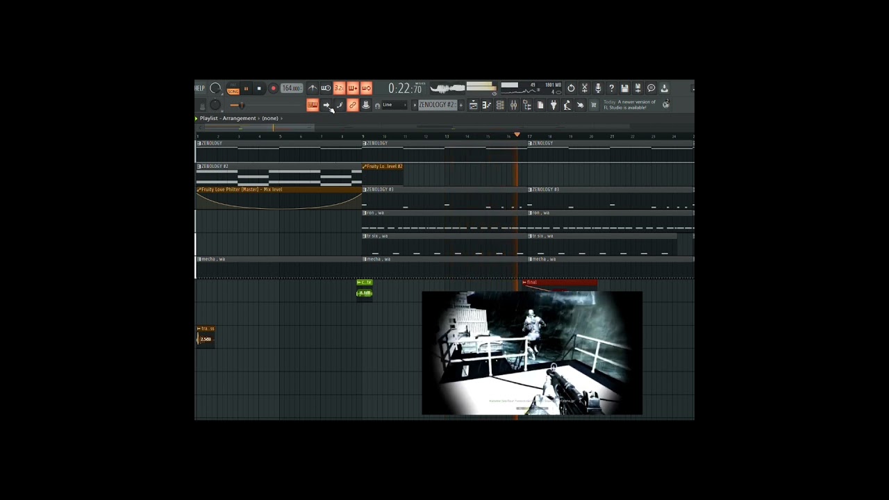889x500 pixels.
Task: Select ZENOLOGY #3 clip at bar 9
Action: [444, 198]
